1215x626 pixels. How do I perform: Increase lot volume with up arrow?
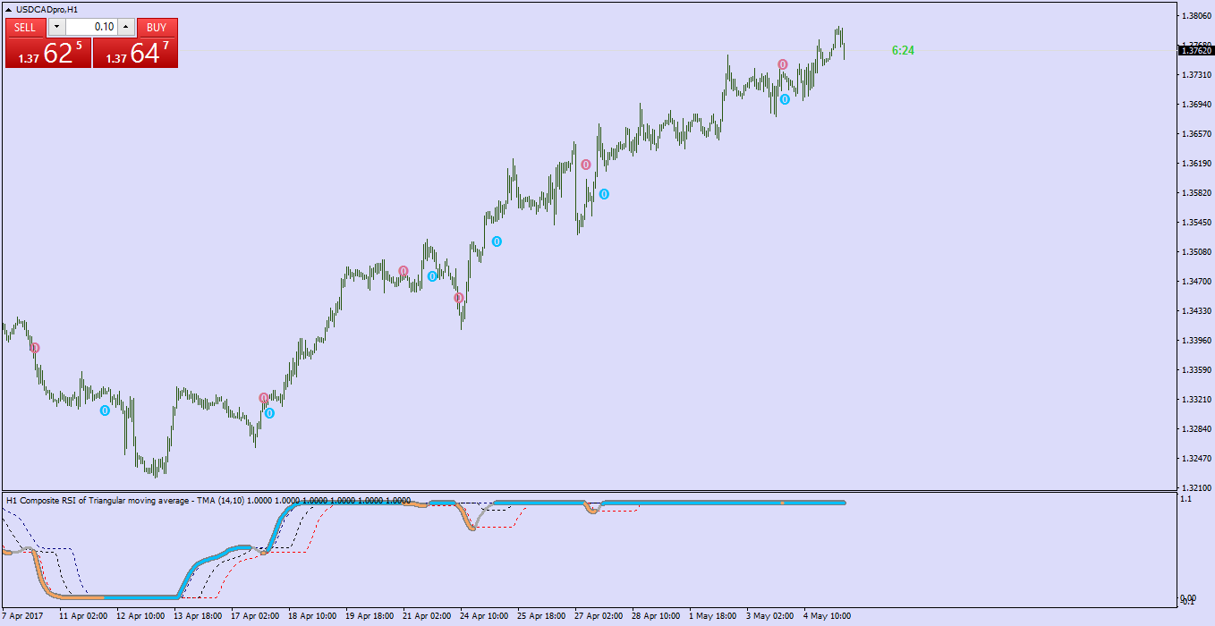click(126, 27)
